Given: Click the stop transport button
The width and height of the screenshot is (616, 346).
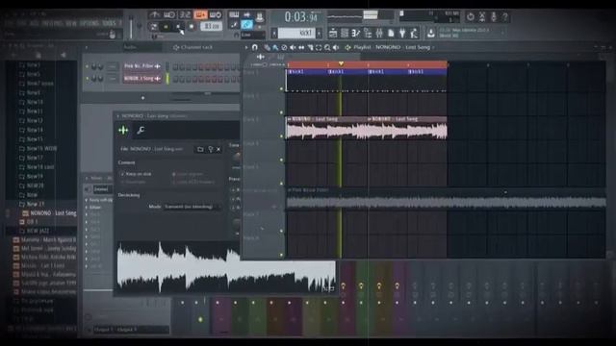Looking at the screenshot, I should point(179,27).
